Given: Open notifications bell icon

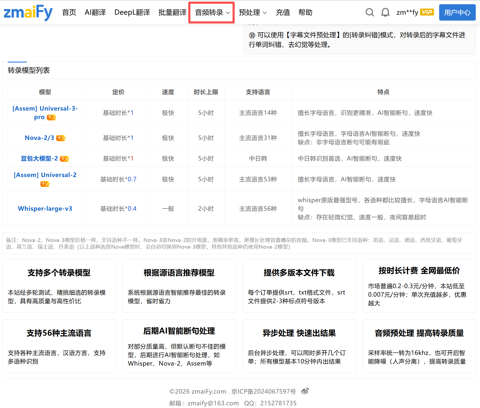Looking at the screenshot, I should 385,12.
